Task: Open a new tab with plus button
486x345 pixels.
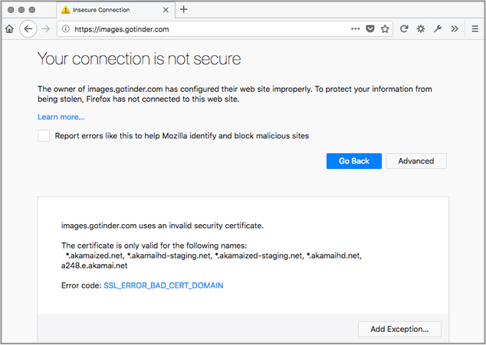Action: click(x=184, y=10)
